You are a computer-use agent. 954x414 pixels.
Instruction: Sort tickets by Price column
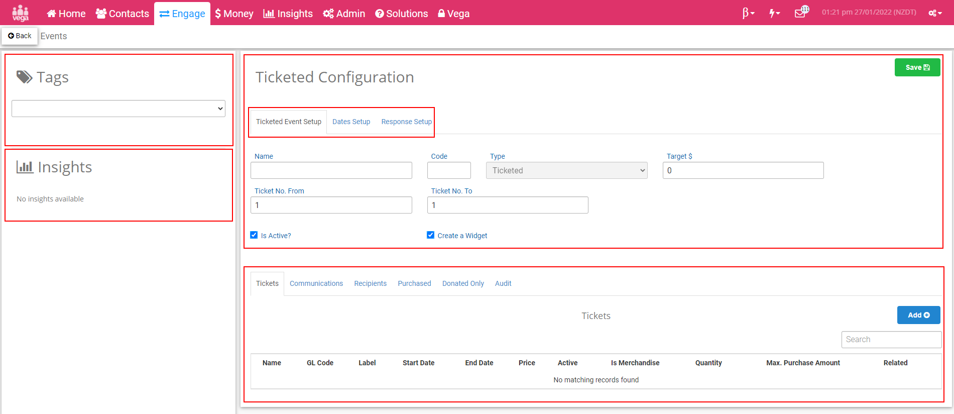pos(527,363)
